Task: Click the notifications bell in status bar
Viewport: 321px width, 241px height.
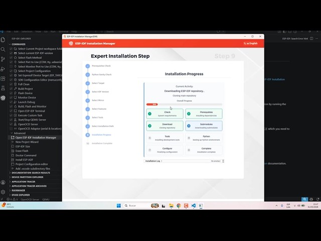Action: 317,199
